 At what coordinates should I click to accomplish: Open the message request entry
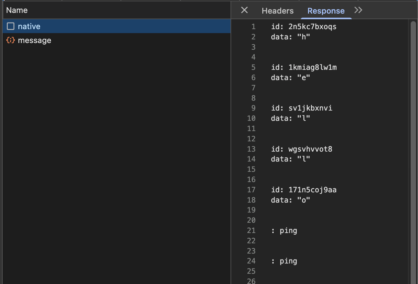point(34,40)
